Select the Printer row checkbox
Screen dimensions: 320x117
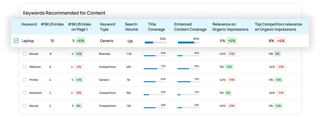(25, 80)
